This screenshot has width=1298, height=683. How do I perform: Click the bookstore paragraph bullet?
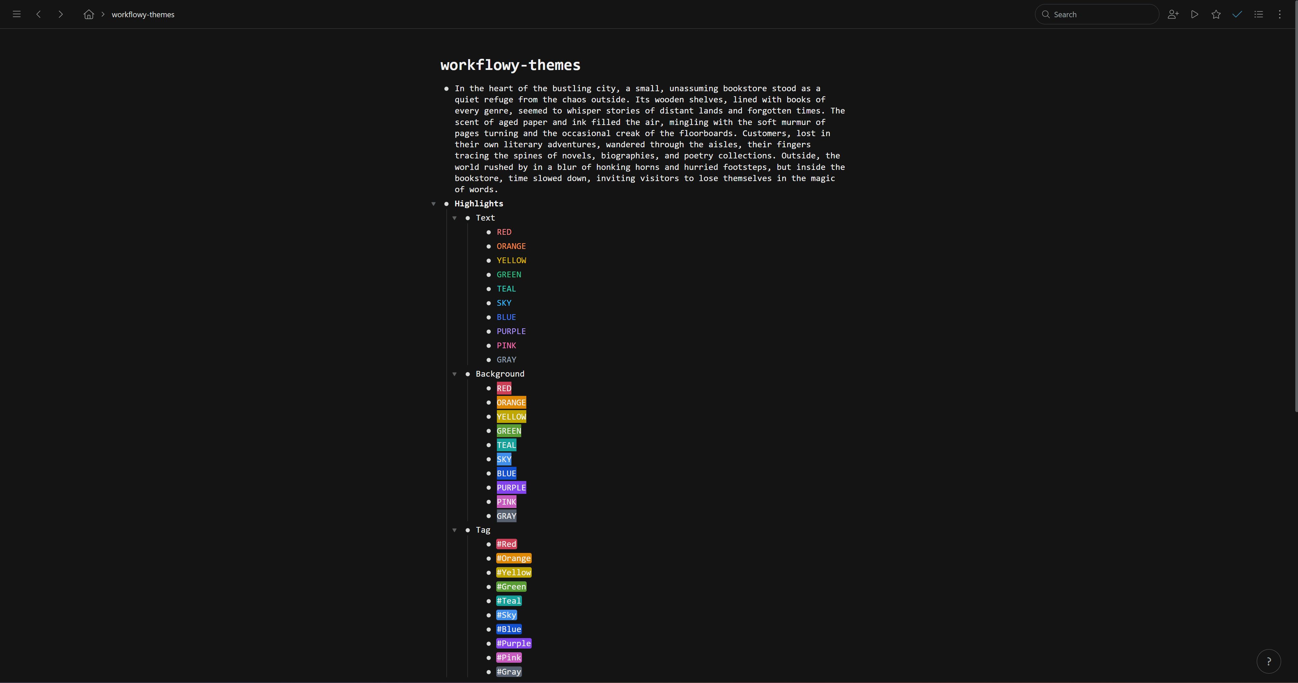(447, 88)
